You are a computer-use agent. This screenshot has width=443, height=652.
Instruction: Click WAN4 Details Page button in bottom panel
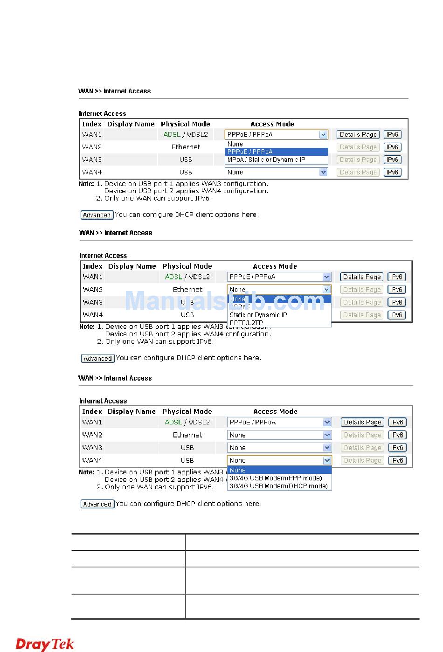click(362, 460)
